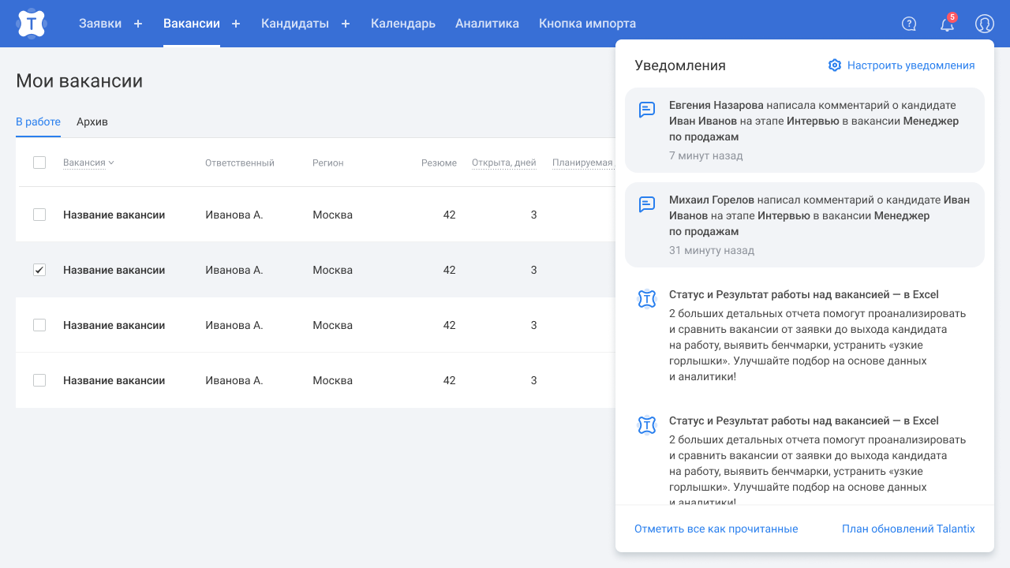The width and height of the screenshot is (1010, 568).
Task: Open Название вакансии in first row
Action: [114, 215]
